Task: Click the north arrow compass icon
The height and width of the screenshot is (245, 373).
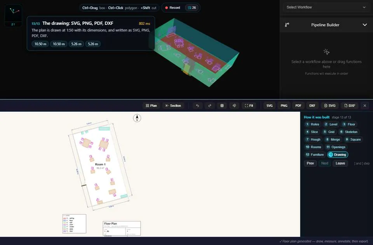Action: click(x=137, y=118)
